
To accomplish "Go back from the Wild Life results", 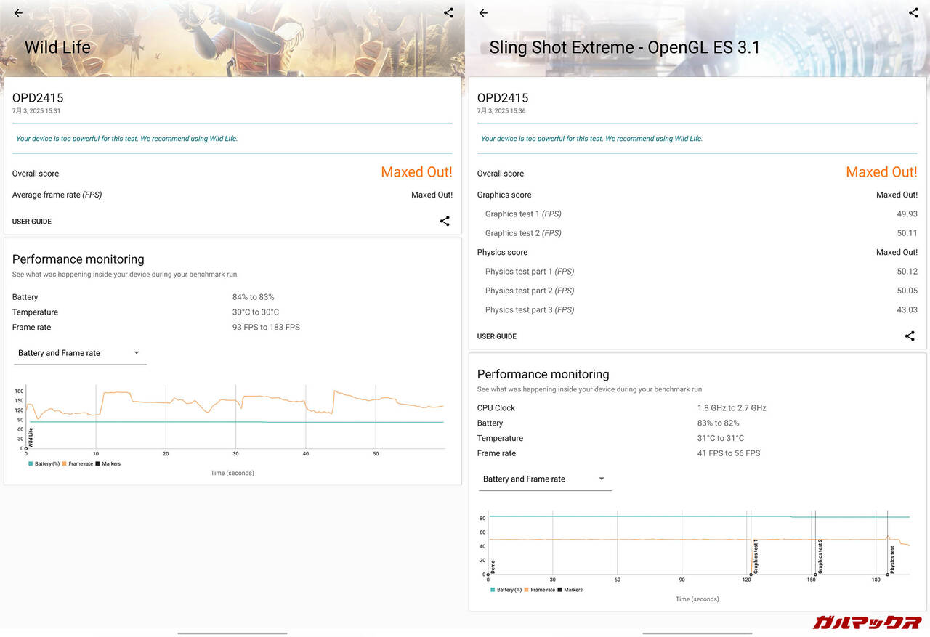I will [x=18, y=13].
